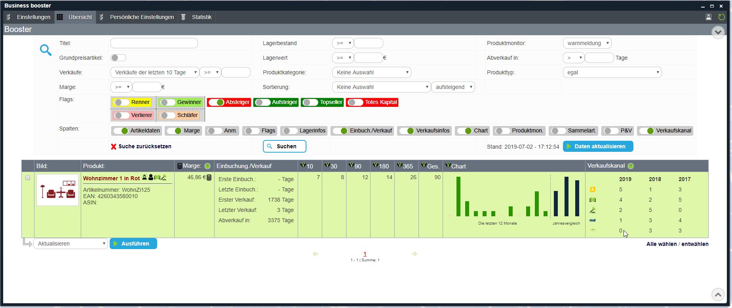
Task: Open margin calculator icon beside 46,86 €
Action: 209,178
